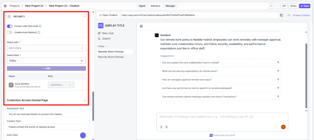Click the Save button
The image size is (314, 140).
305,6
